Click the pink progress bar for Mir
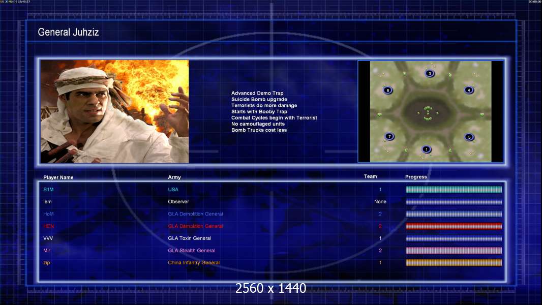Viewport: 542px width, 305px height. point(454,251)
